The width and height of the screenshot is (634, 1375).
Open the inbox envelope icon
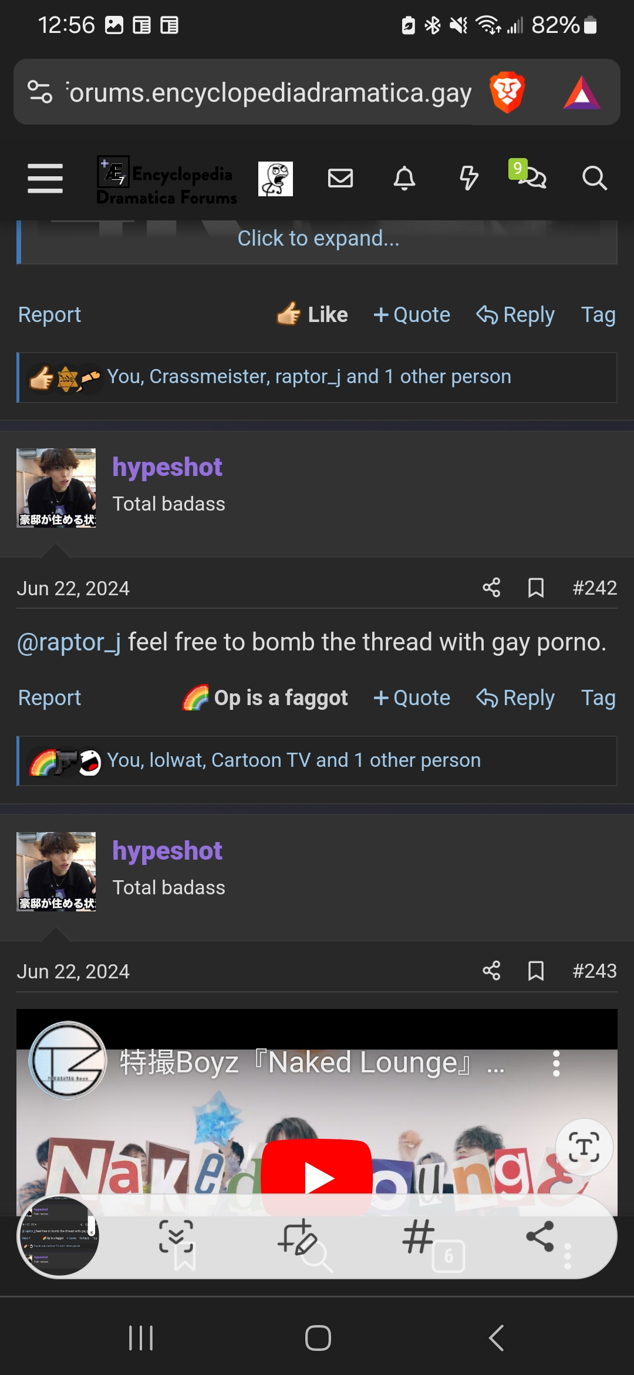click(x=340, y=178)
